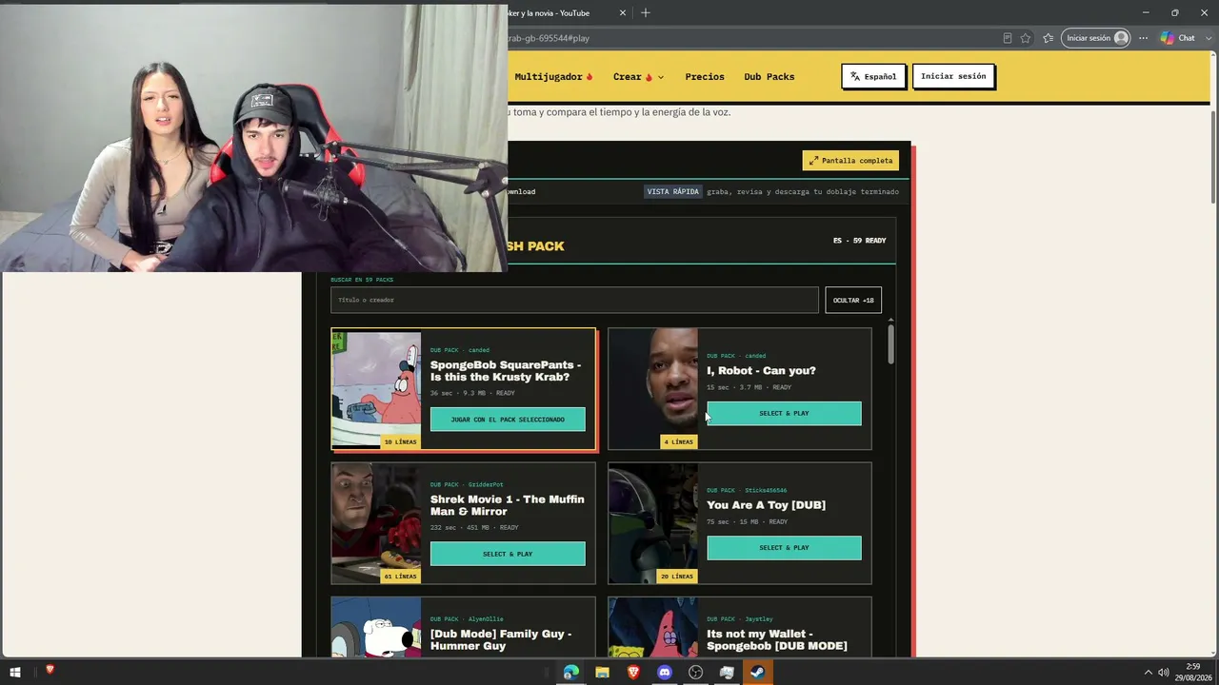Open reading view icon in address bar

pos(1007,38)
